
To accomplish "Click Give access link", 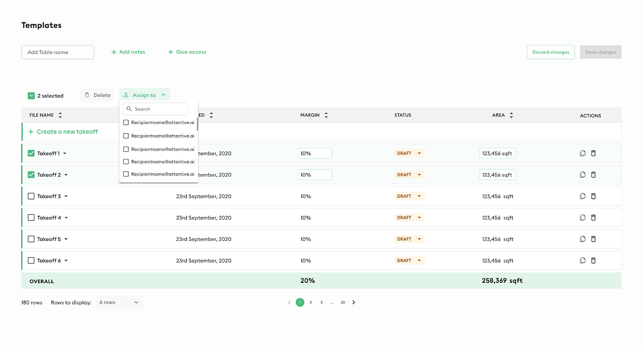I will (x=187, y=52).
